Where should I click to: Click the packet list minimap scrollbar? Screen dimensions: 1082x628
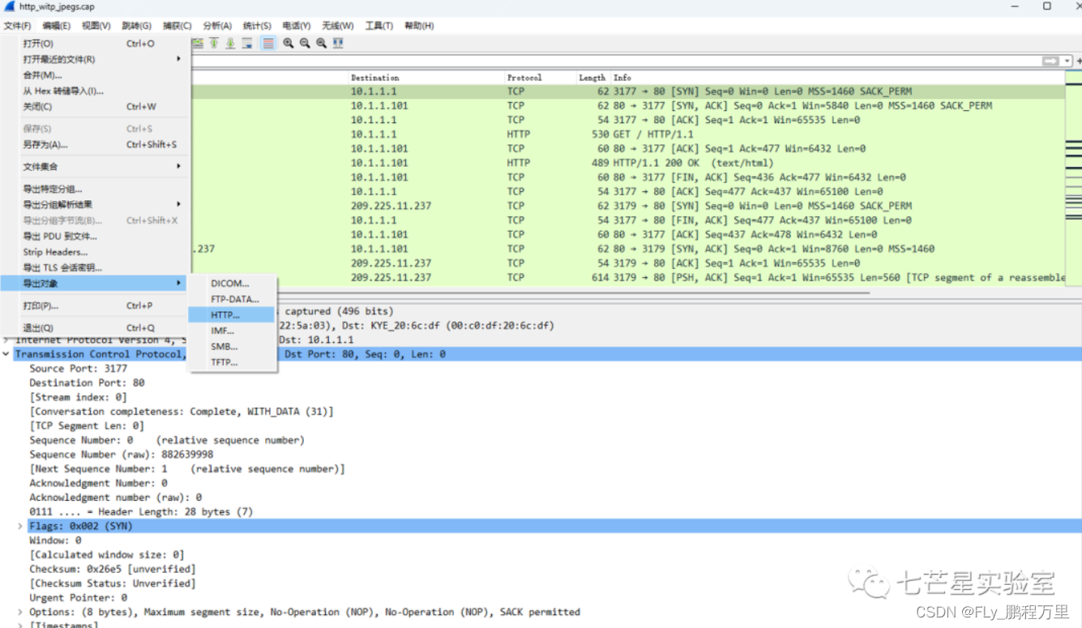[1073, 178]
